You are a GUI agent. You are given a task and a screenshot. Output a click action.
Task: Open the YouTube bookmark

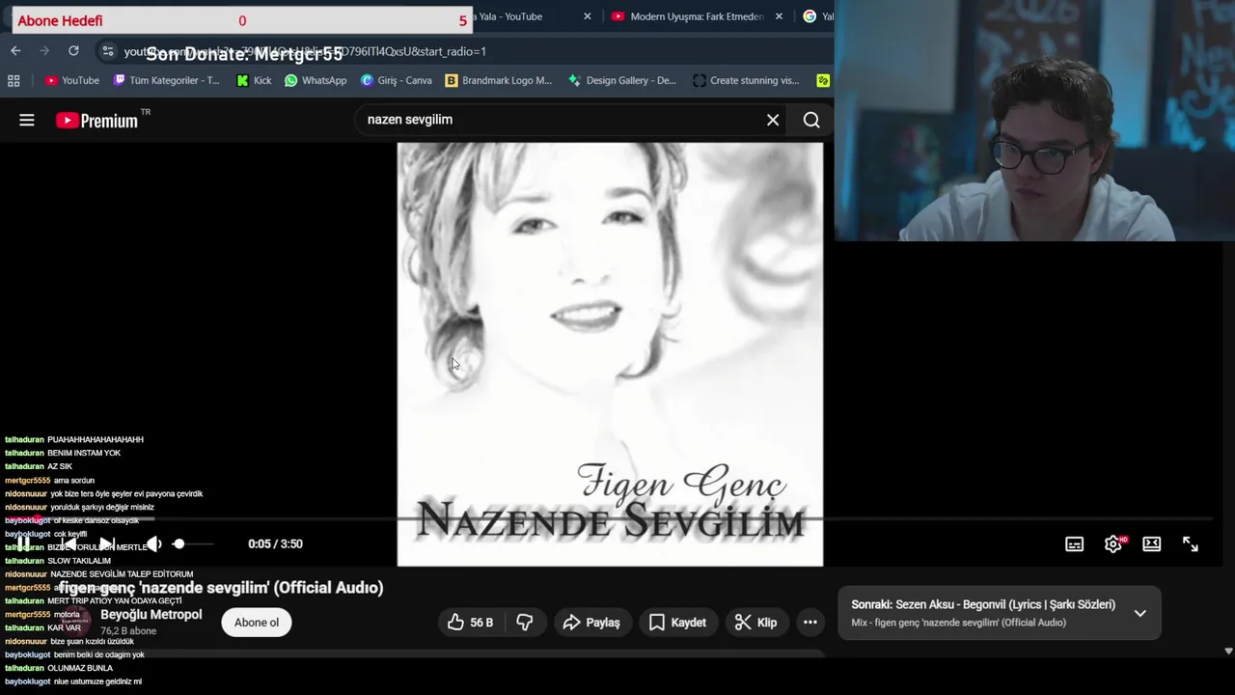pyautogui.click(x=72, y=80)
